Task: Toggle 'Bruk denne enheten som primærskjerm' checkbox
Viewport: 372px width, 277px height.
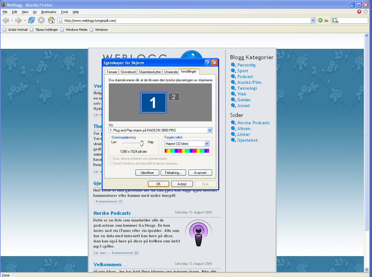Action: click(x=110, y=159)
